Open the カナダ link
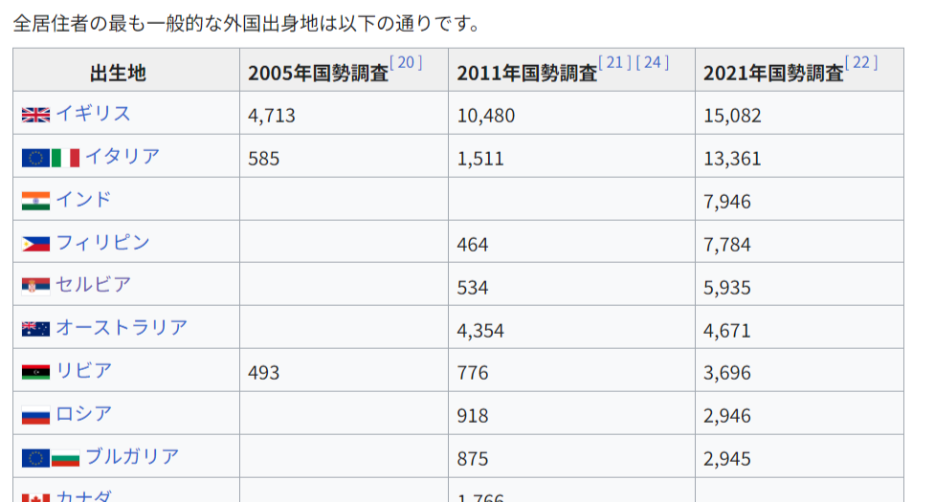935x502 pixels. 83,495
